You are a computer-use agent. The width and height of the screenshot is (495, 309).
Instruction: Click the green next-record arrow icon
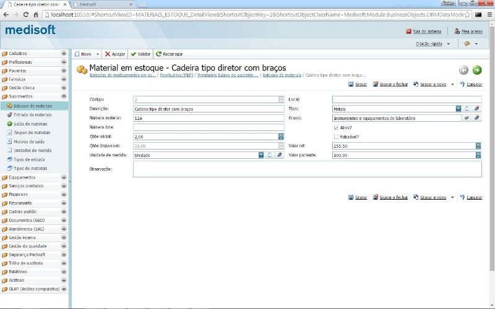477,70
